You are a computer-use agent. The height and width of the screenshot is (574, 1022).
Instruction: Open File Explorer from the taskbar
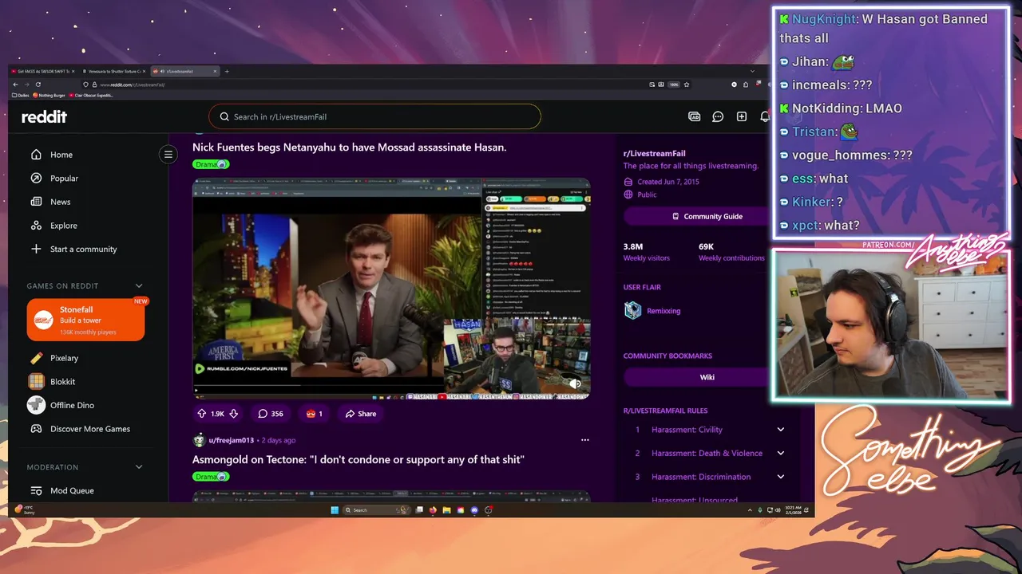(x=446, y=510)
